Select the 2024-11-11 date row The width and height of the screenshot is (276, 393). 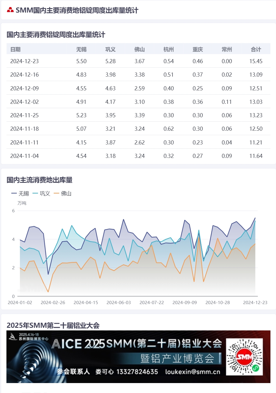[138, 142]
